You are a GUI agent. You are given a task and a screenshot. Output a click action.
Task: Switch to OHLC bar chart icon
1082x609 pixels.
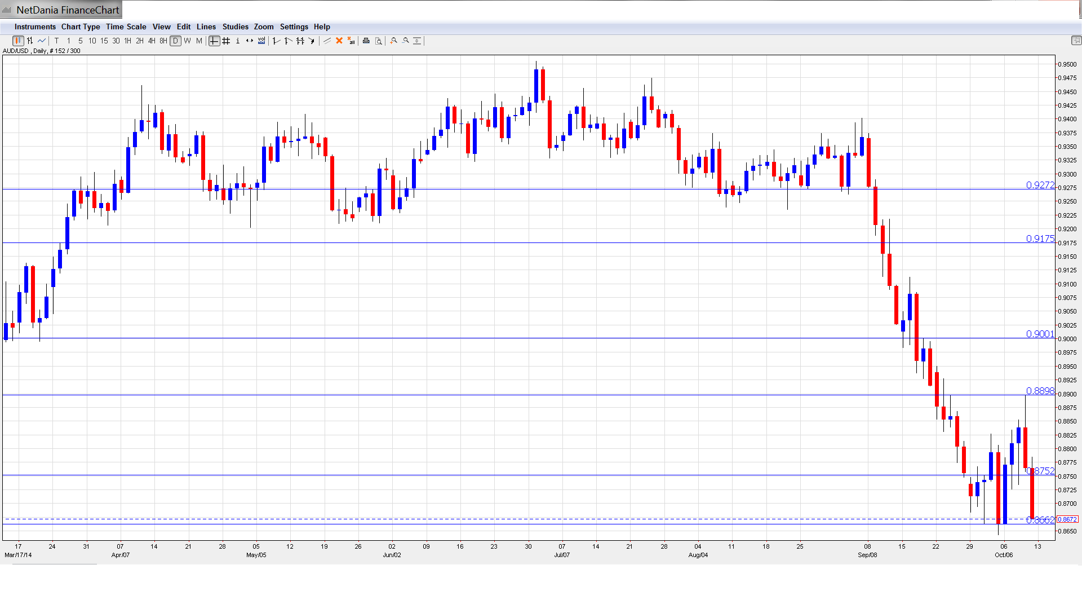pyautogui.click(x=30, y=41)
